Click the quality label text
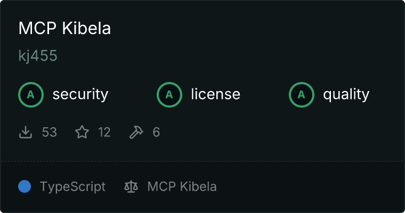405x213 pixels. tap(346, 95)
